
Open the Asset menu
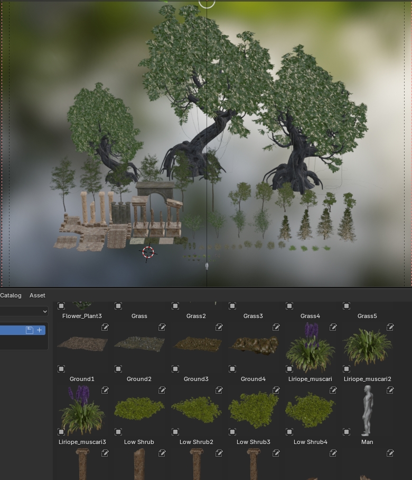(38, 295)
